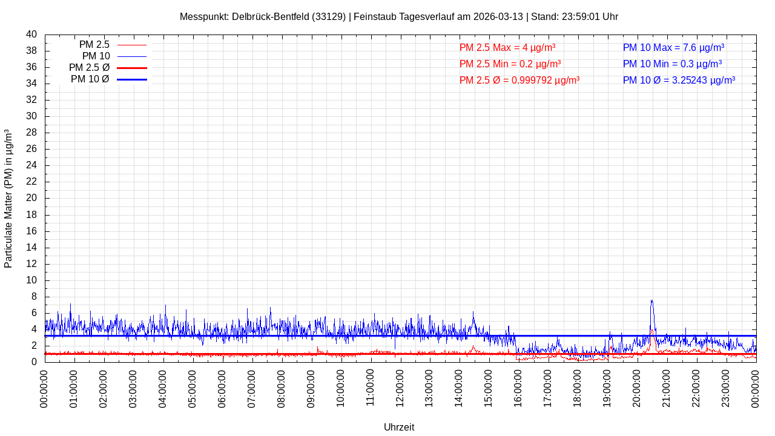The height and width of the screenshot is (436, 775).
Task: Click the PM 2.5 Min = 0.2 µg/m³ text
Action: tap(510, 64)
